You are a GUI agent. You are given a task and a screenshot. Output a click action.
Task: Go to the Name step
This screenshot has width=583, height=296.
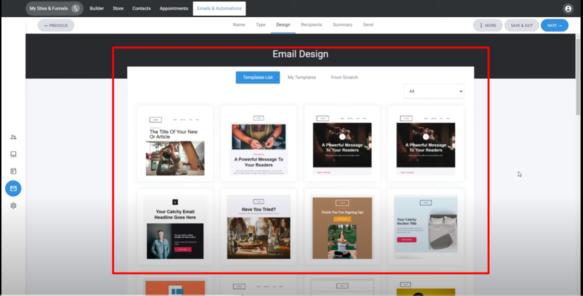[x=239, y=25]
